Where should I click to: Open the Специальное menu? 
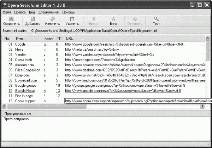(49, 12)
